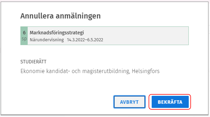
Task: Click the end date 6.5.2022
Action: coord(95,40)
